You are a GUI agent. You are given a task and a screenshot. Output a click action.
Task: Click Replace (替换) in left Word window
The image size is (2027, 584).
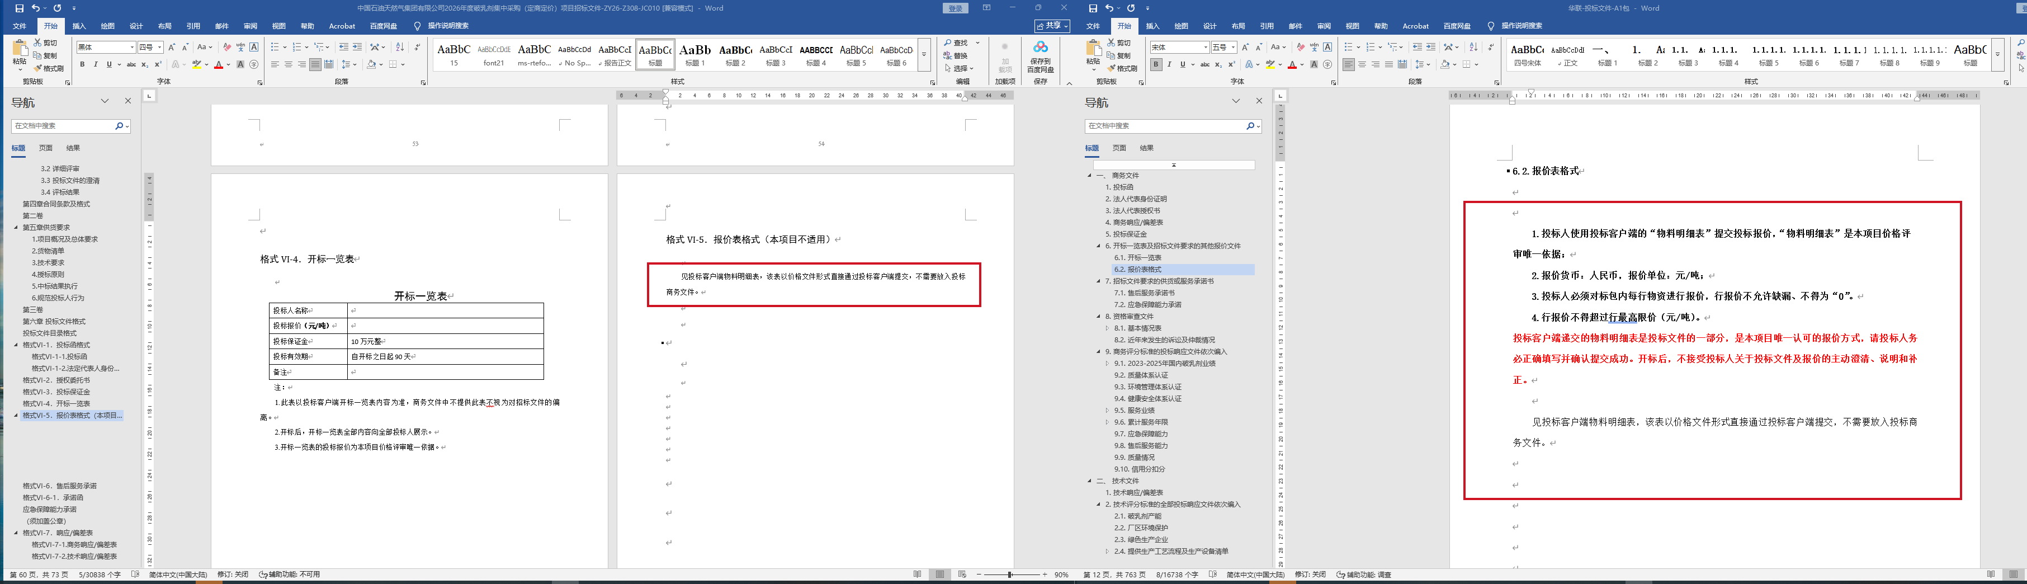pyautogui.click(x=956, y=56)
